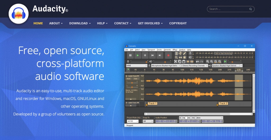Mute the Audio Track
The image size is (271, 140).
(x=129, y=79)
